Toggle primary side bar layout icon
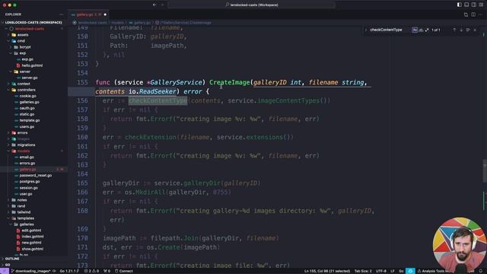This screenshot has height=274, width=487. pyautogui.click(x=459, y=5)
